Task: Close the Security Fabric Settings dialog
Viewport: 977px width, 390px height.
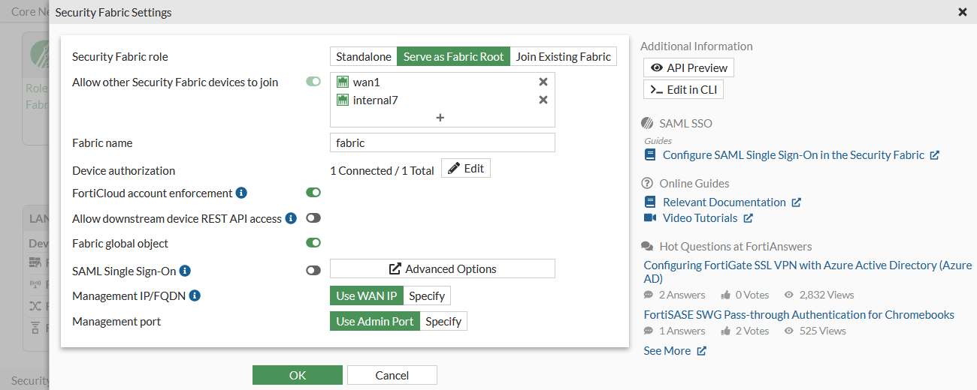Action: (x=962, y=12)
